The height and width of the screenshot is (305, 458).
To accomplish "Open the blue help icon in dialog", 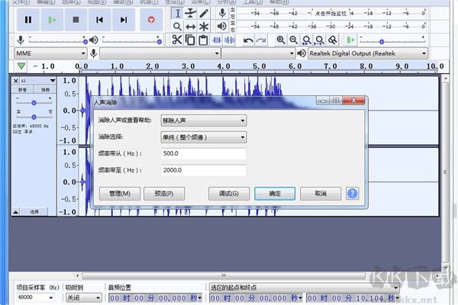I will pos(353,193).
